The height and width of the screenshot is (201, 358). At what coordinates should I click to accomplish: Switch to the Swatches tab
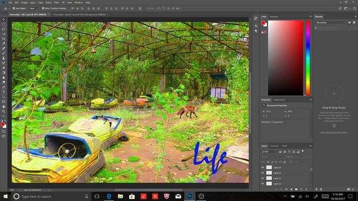(x=274, y=17)
